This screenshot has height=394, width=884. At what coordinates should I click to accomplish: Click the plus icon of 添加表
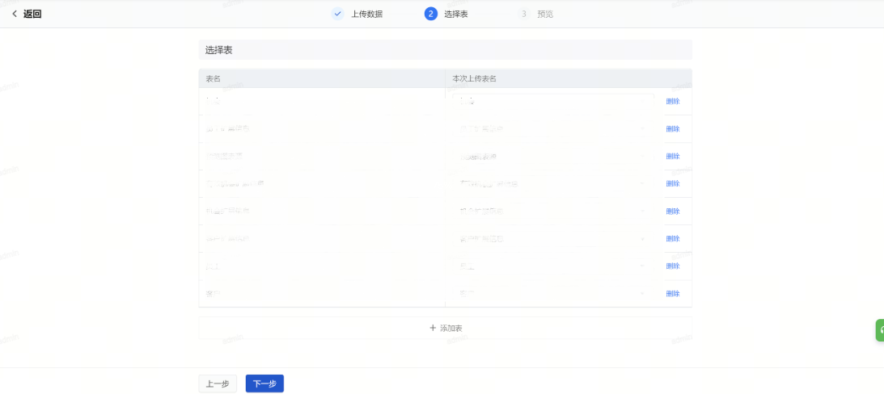433,328
